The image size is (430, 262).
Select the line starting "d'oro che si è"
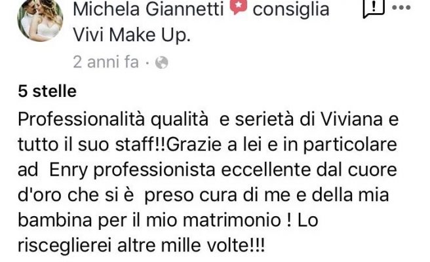click(x=203, y=195)
